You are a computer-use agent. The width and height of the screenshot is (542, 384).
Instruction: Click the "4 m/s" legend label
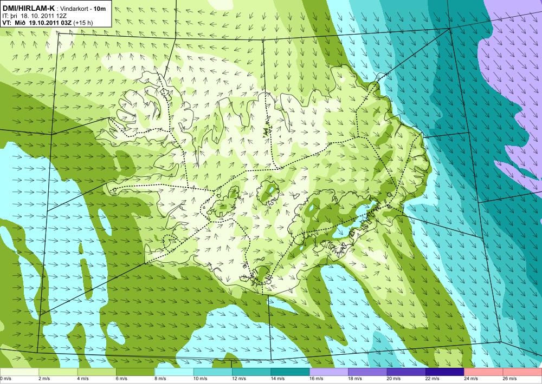[x=82, y=379]
